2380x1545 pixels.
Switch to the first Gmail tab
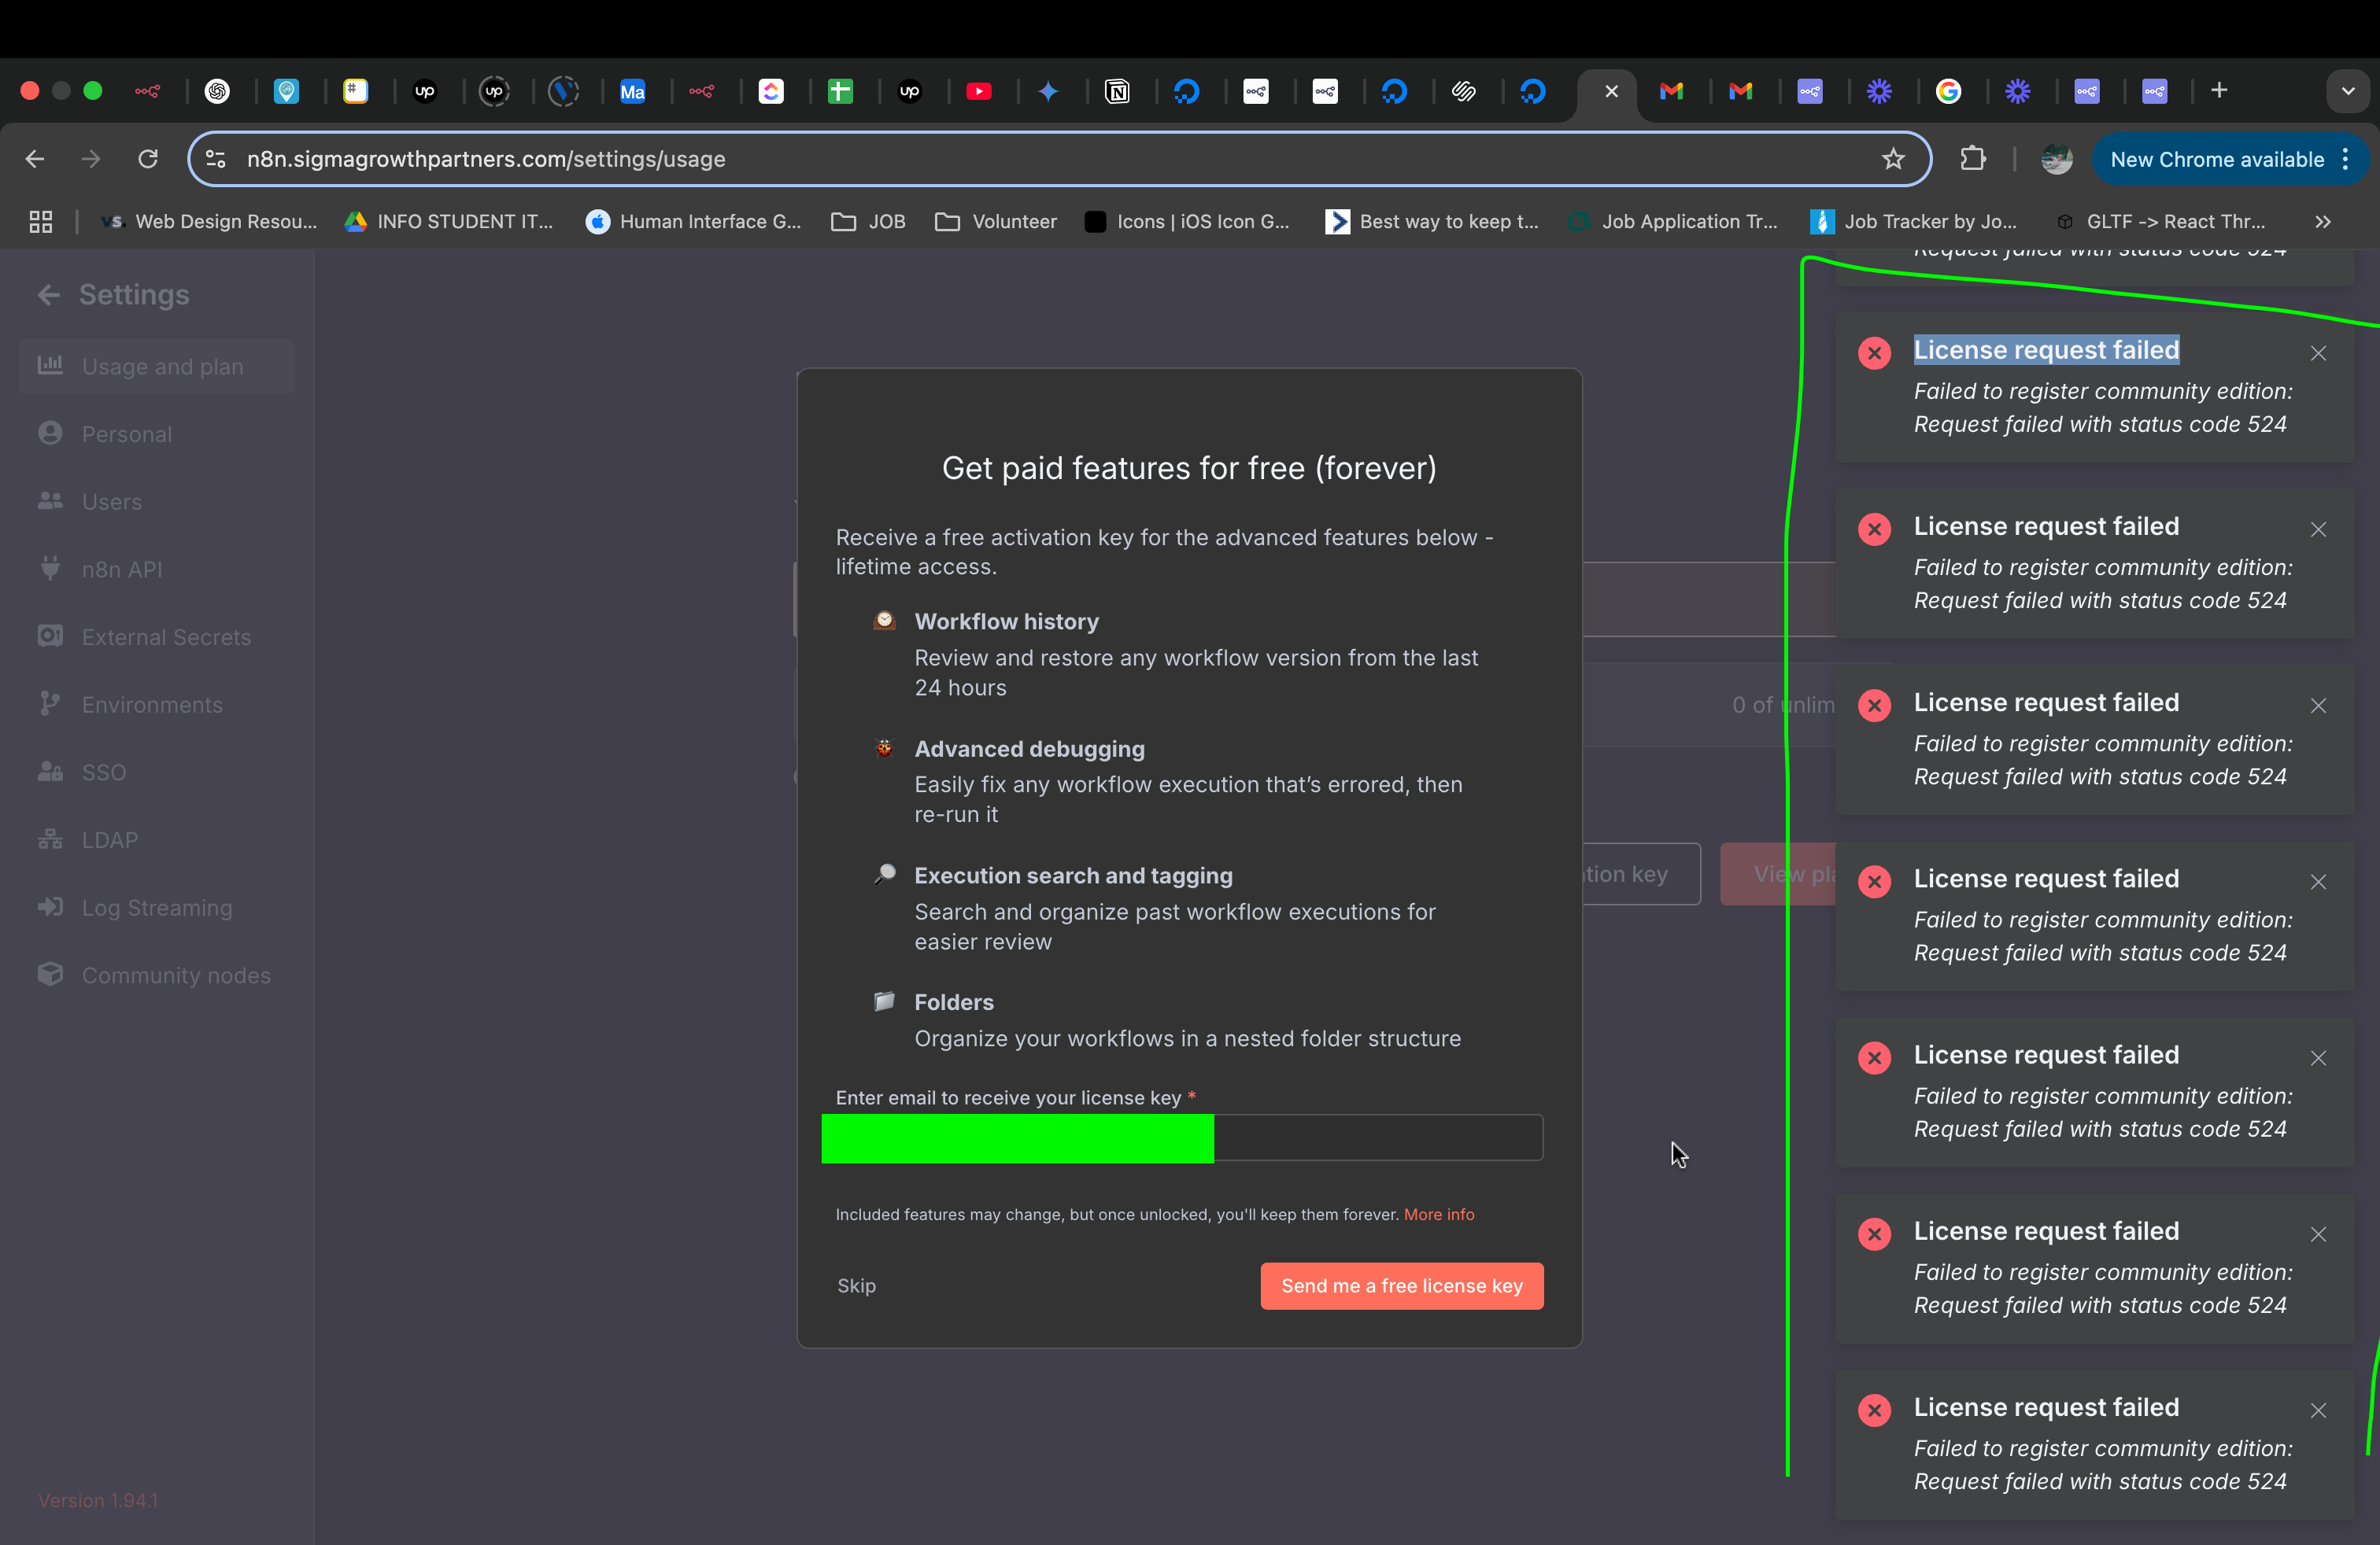[1671, 92]
